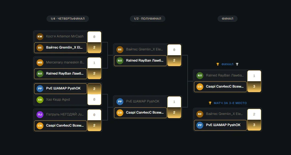The width and height of the screenshot is (291, 155).
Task: Select the 1/2 · ПОЛУФИНАЛ stage label
Action: pyautogui.click(x=148, y=19)
